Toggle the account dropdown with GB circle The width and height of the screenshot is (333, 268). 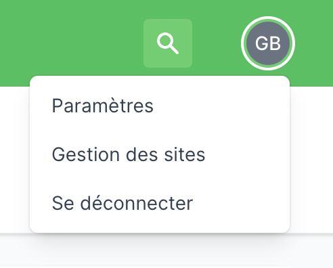pyautogui.click(x=268, y=43)
